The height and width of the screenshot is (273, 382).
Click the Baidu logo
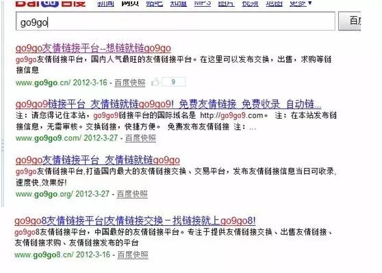(51, 3)
